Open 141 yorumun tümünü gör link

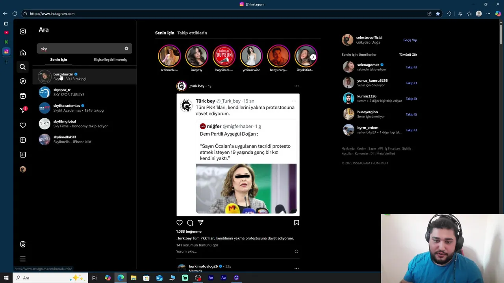click(x=197, y=245)
